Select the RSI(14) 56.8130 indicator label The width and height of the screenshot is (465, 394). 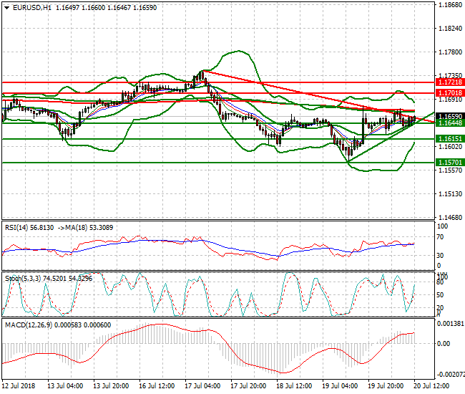click(x=29, y=228)
